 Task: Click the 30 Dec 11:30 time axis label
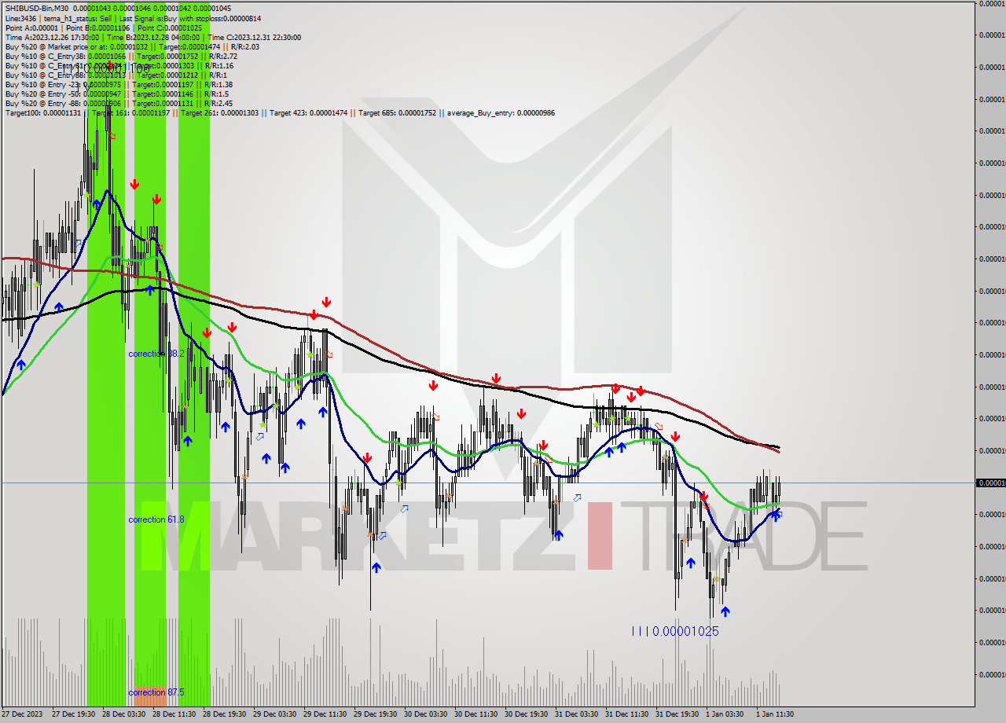475,714
